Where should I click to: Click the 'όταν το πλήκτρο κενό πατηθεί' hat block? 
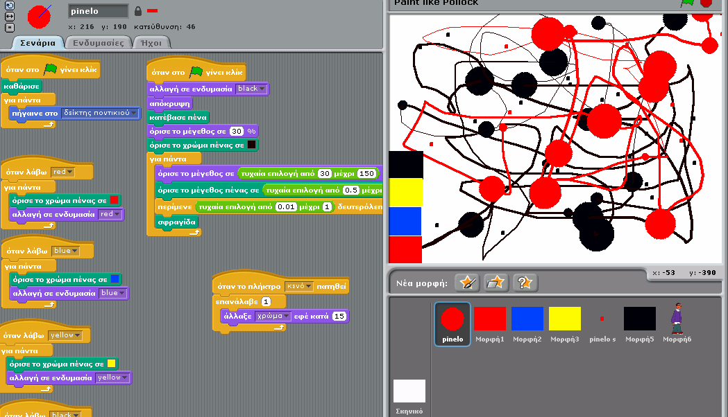click(x=281, y=285)
